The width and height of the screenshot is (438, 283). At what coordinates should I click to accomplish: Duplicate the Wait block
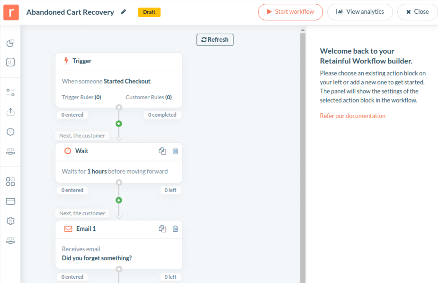click(x=162, y=151)
